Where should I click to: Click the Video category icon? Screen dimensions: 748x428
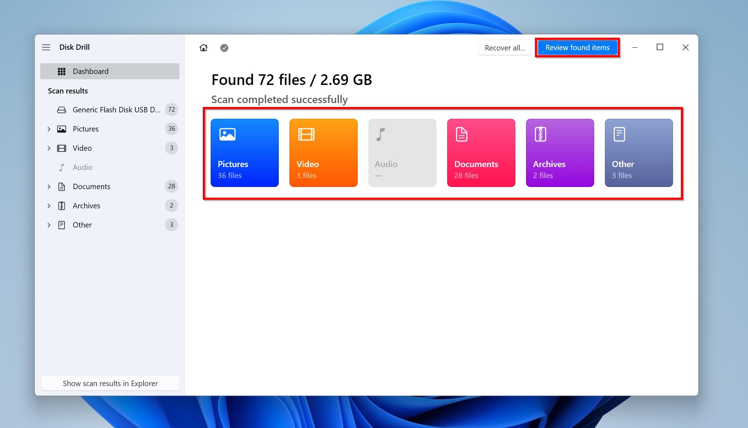[324, 152]
